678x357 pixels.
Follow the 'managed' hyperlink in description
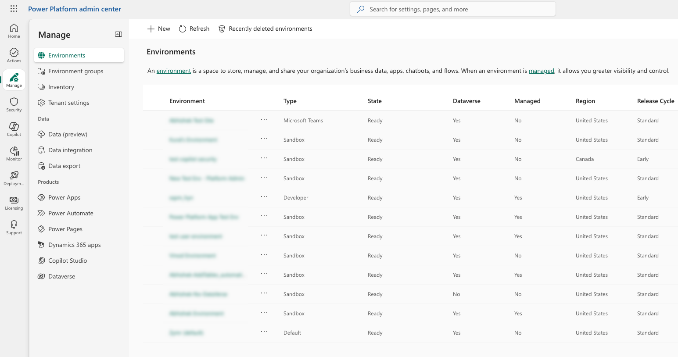coord(541,71)
